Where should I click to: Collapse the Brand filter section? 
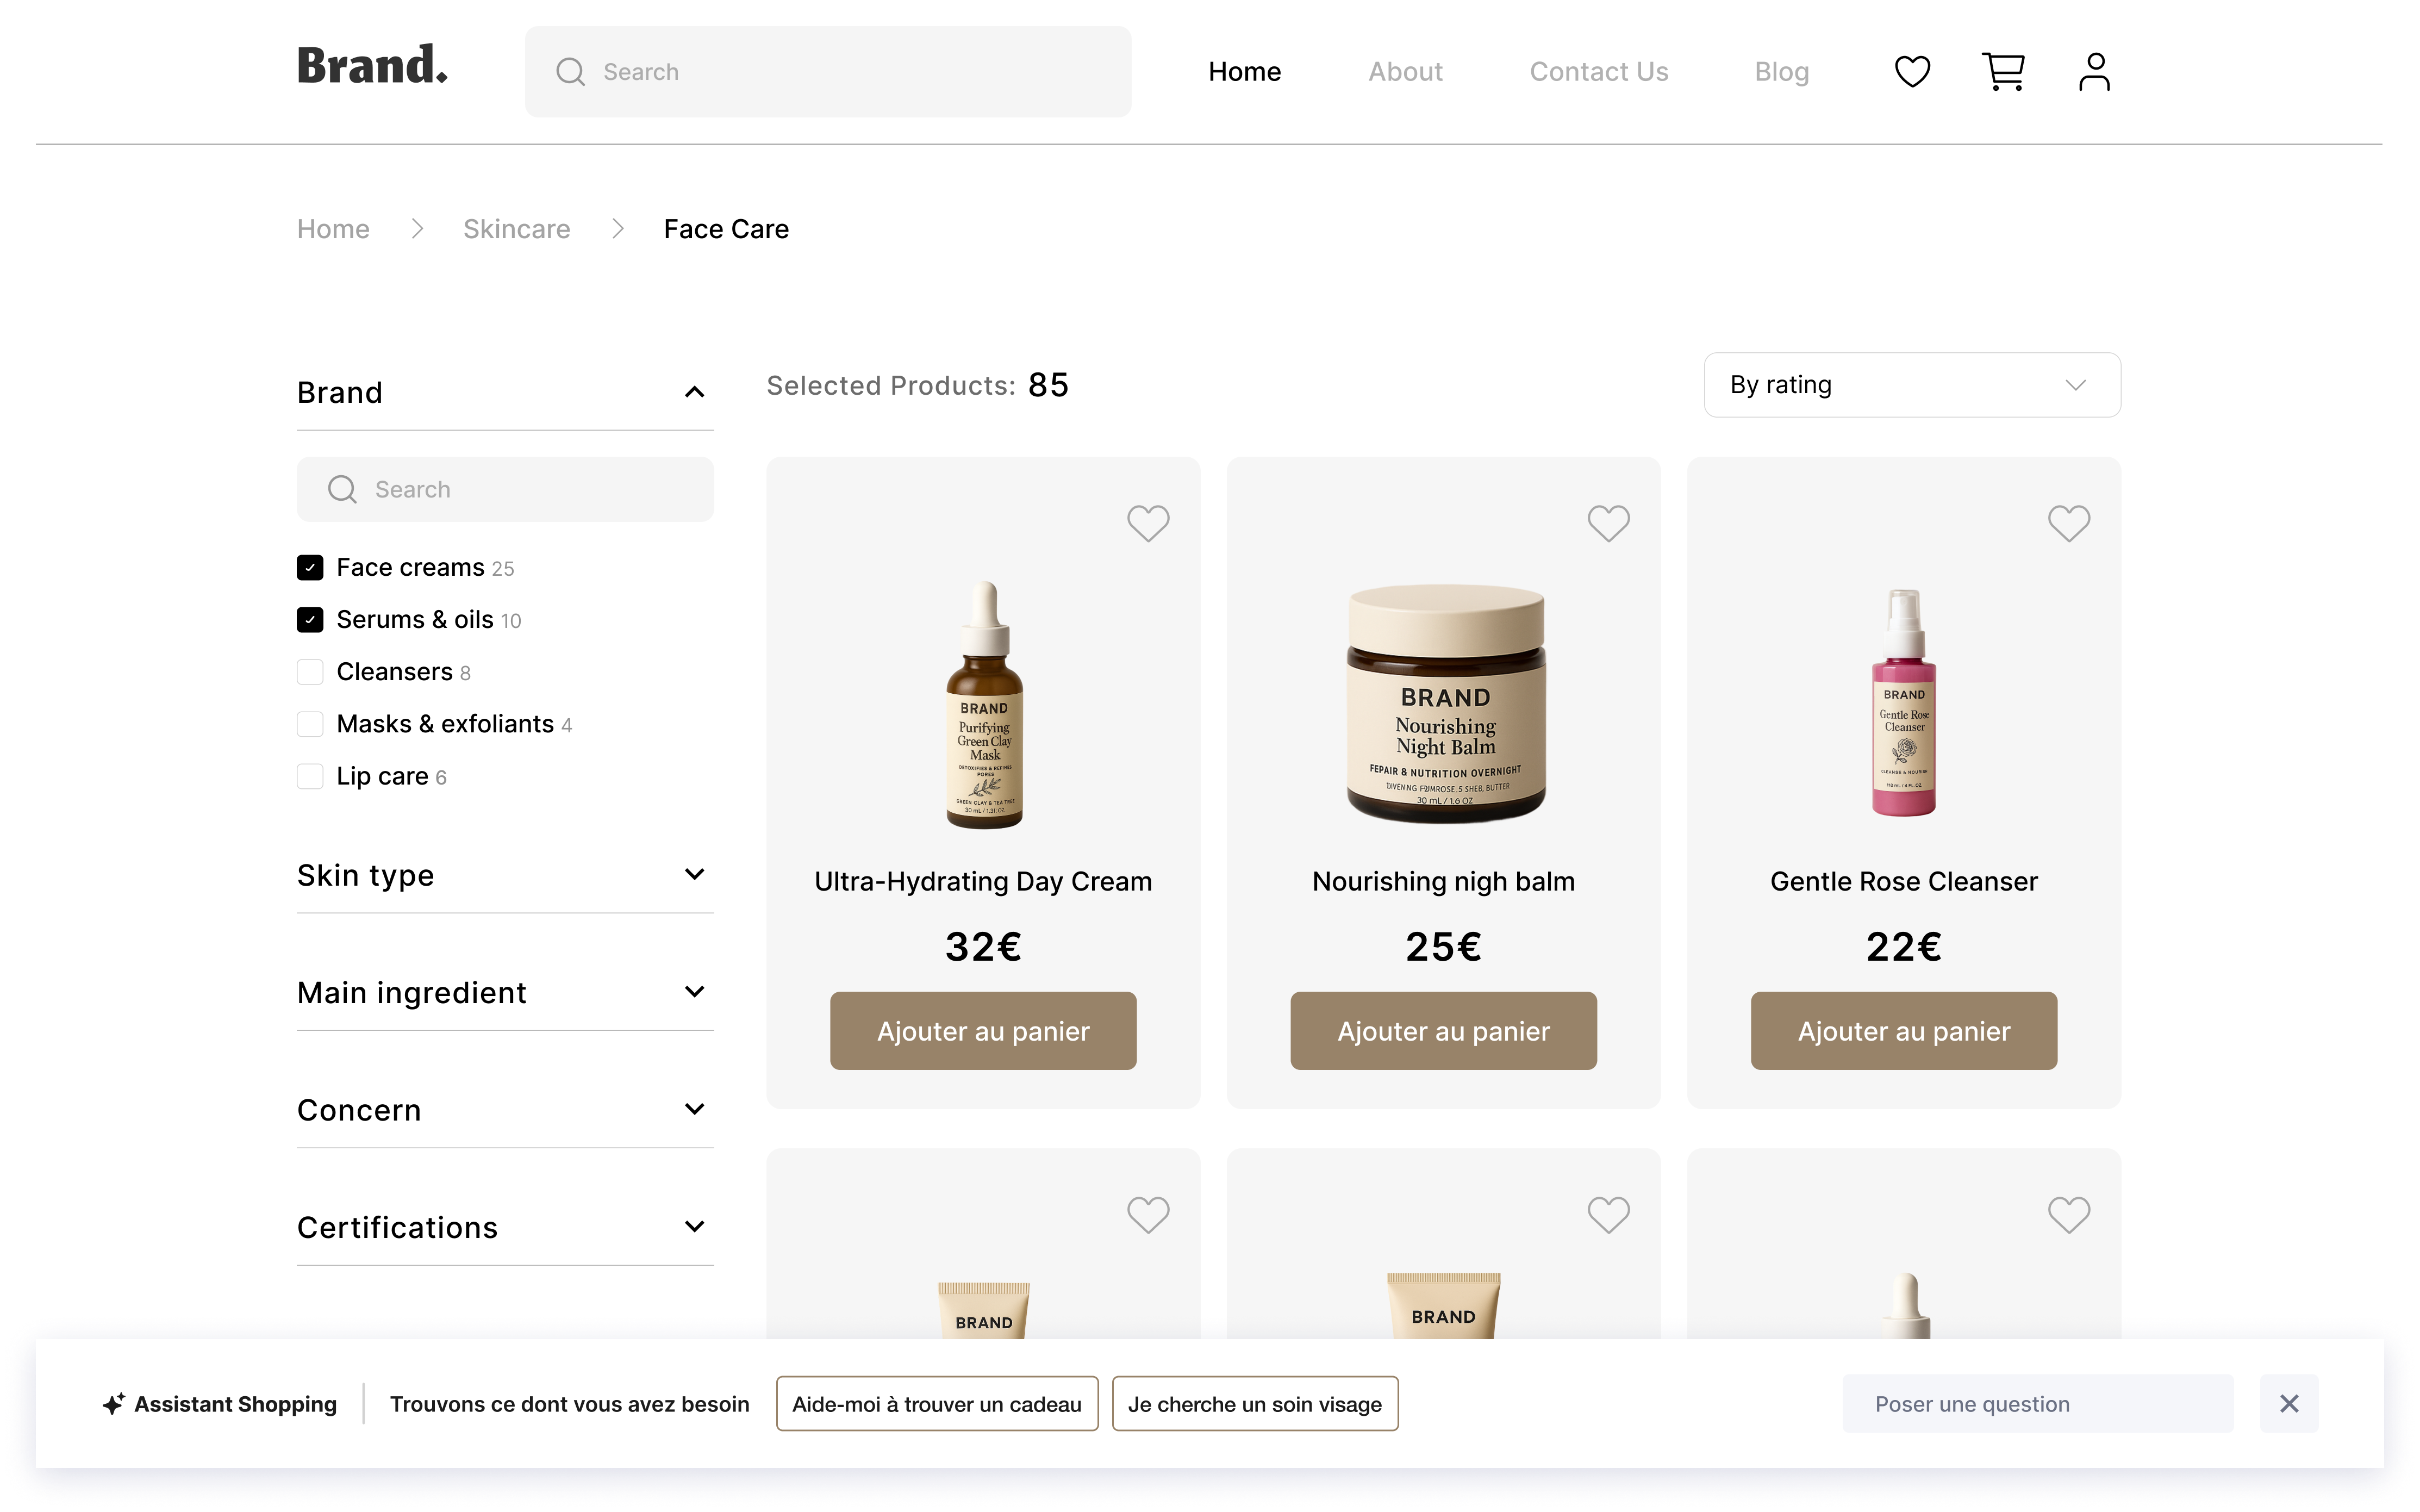pyautogui.click(x=694, y=392)
